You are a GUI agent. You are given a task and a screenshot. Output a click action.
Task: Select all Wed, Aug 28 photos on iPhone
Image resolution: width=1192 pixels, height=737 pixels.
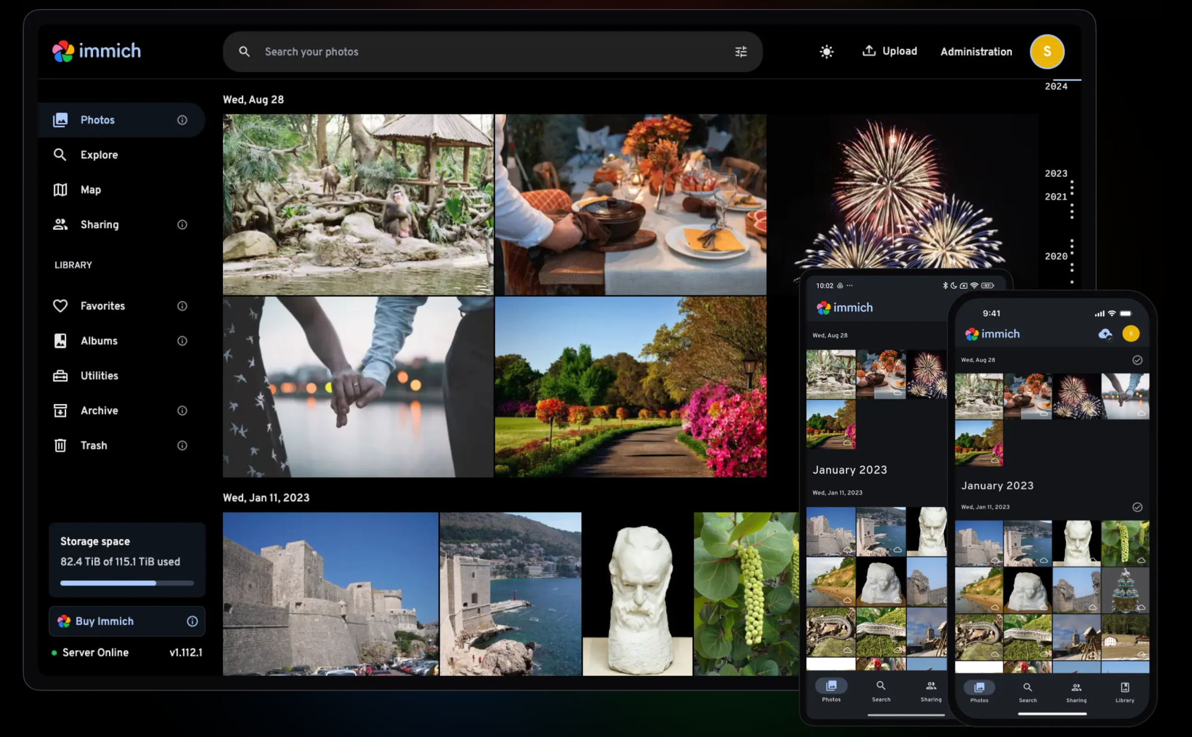pyautogui.click(x=1137, y=360)
